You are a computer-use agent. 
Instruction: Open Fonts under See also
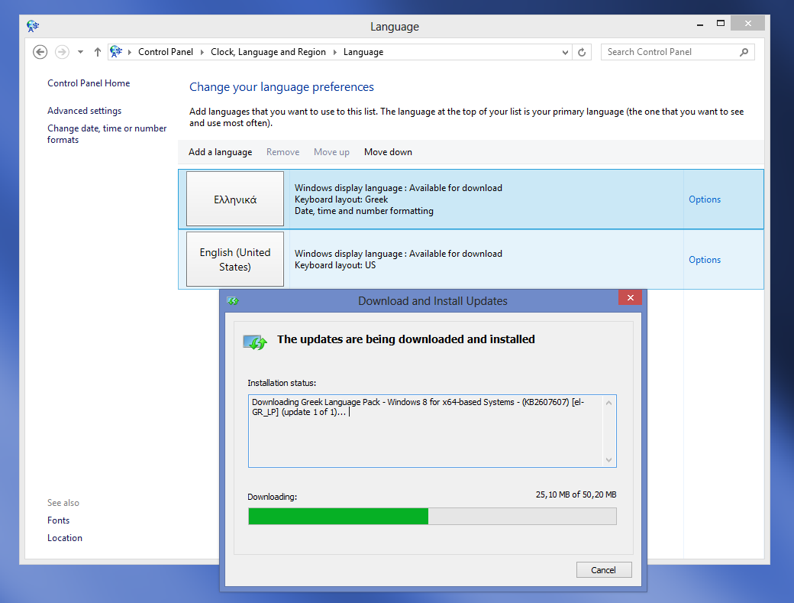coord(58,520)
